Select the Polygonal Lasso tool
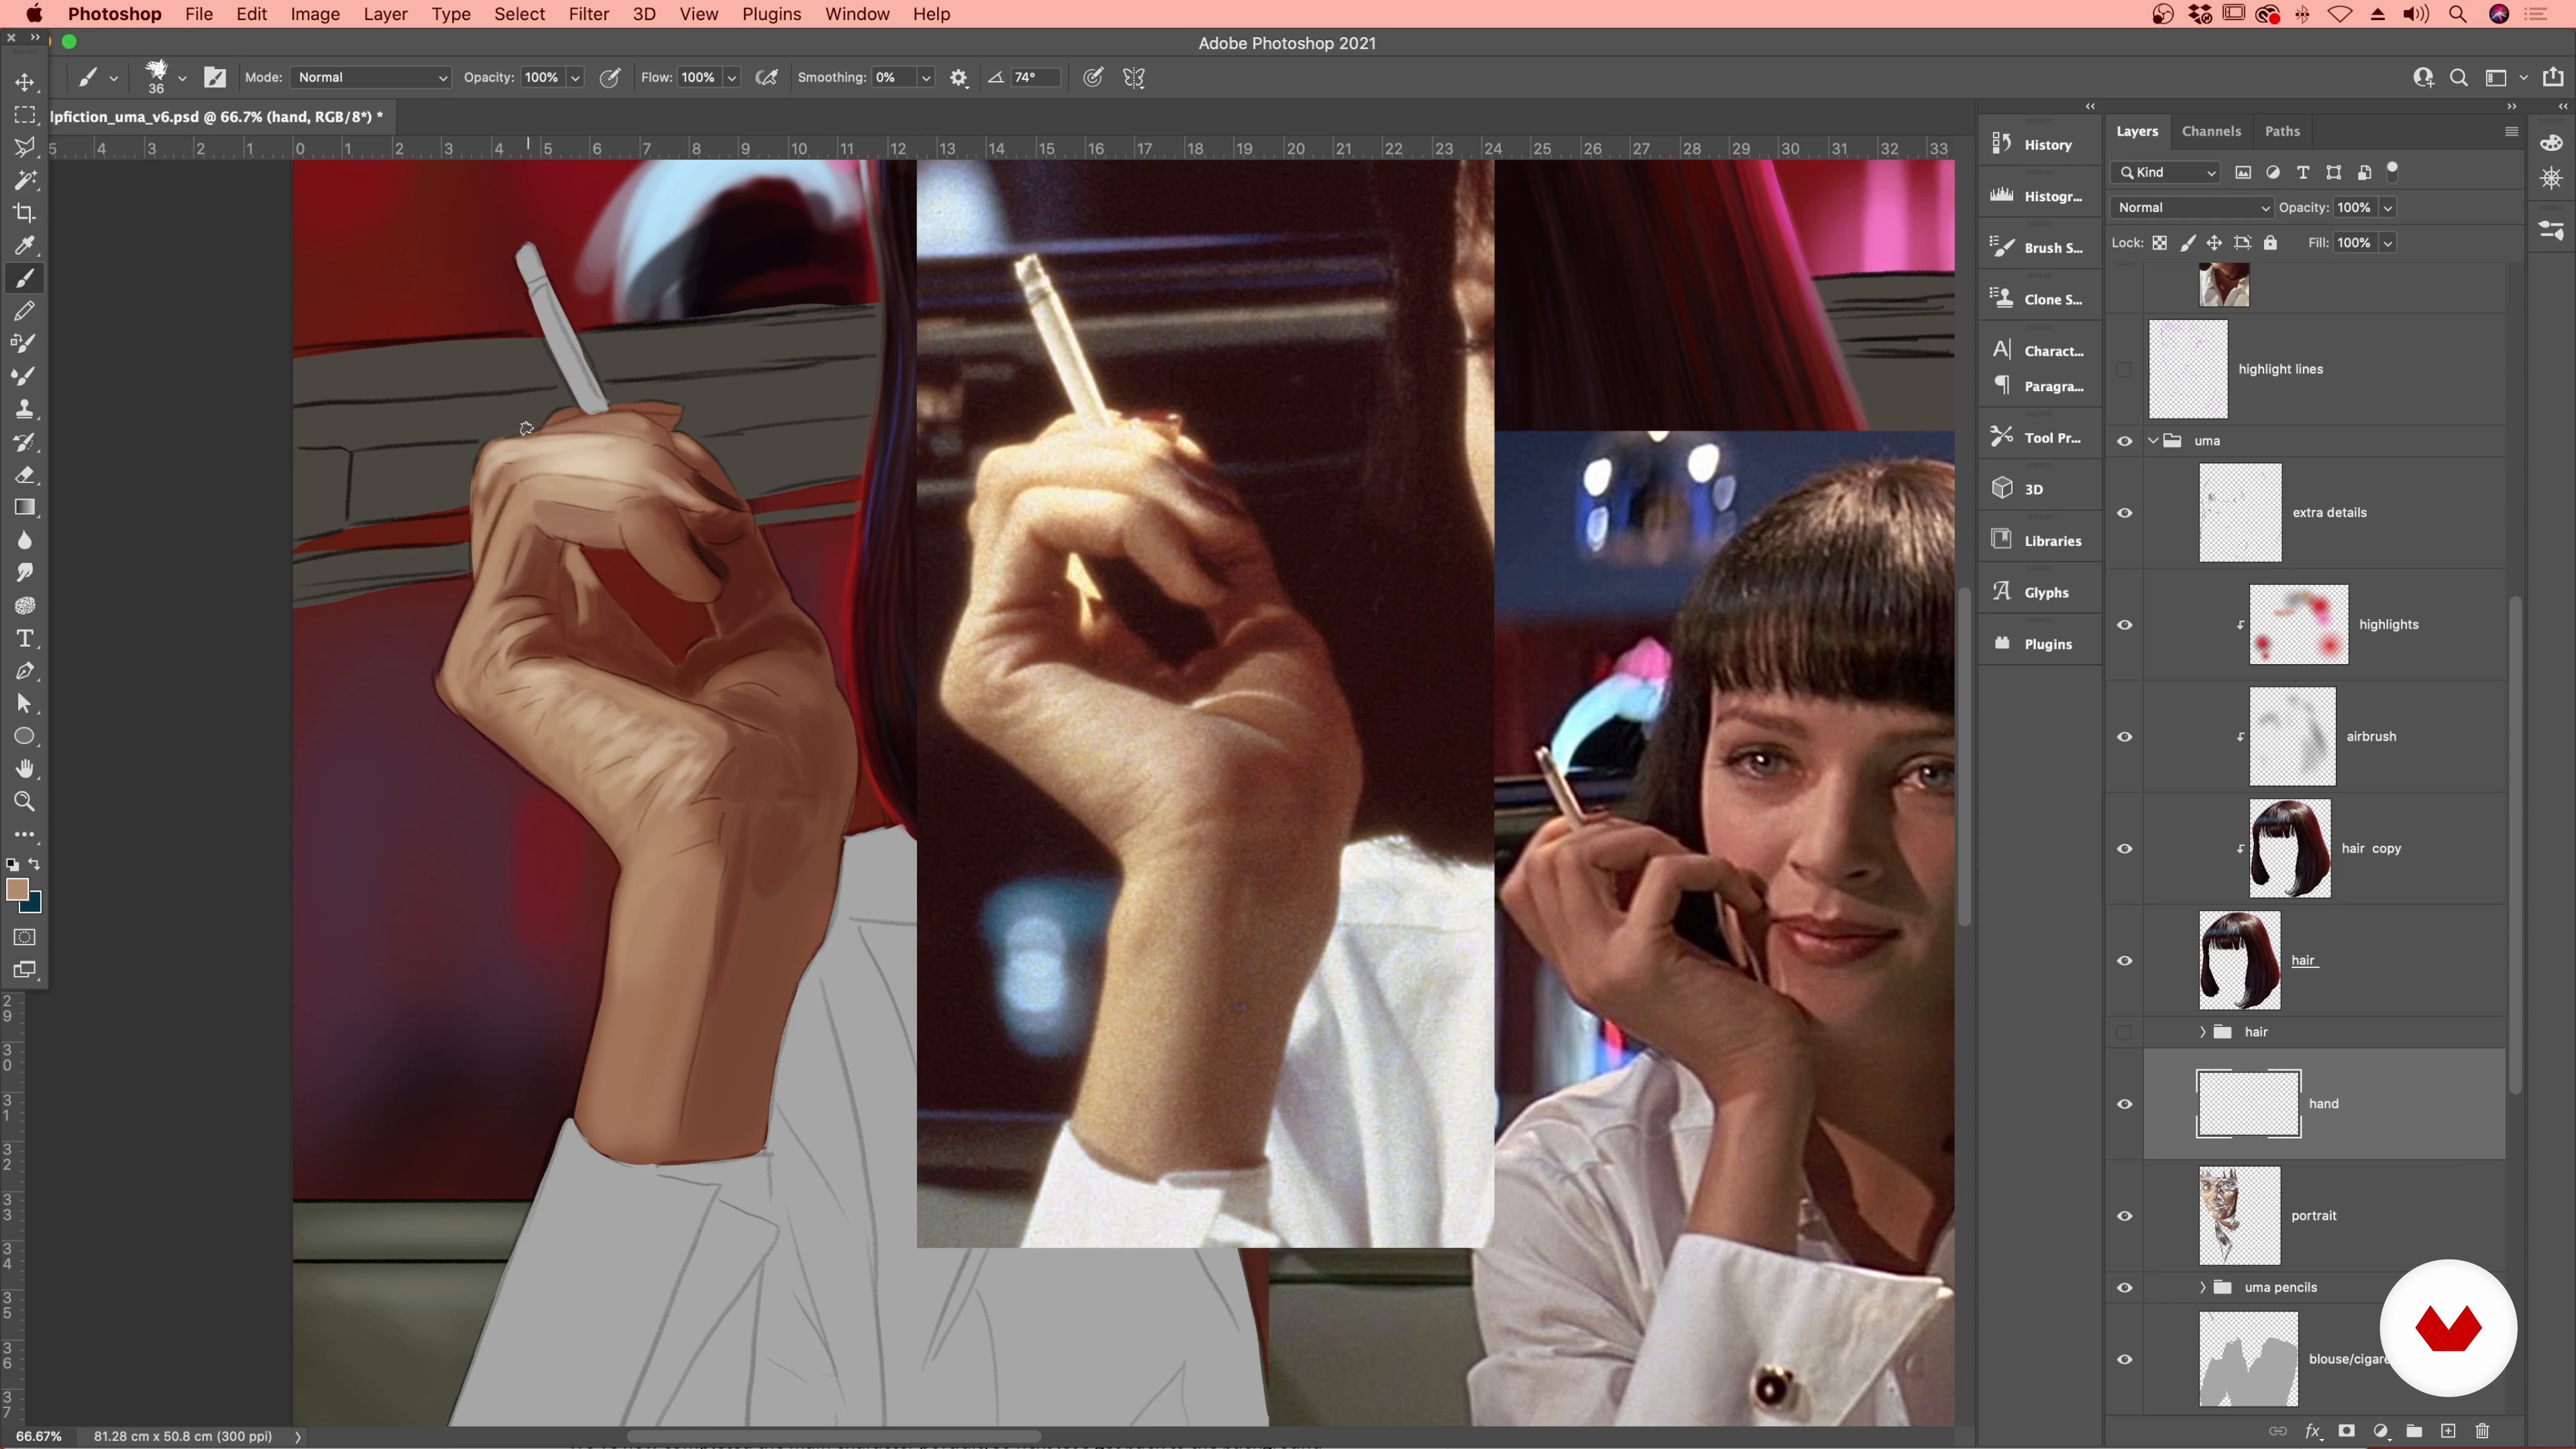 (x=25, y=148)
